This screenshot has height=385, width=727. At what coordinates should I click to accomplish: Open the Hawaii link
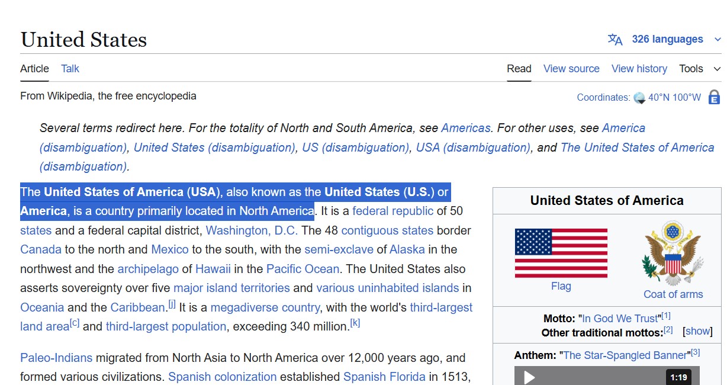(213, 269)
